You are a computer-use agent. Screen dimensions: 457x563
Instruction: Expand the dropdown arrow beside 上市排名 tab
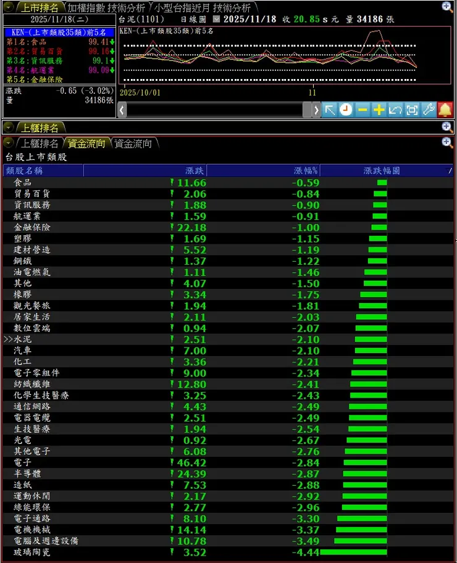8,7
